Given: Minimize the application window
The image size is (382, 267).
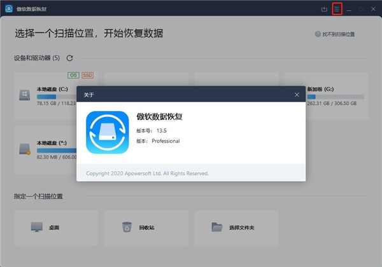Looking at the screenshot, I should pyautogui.click(x=348, y=9).
